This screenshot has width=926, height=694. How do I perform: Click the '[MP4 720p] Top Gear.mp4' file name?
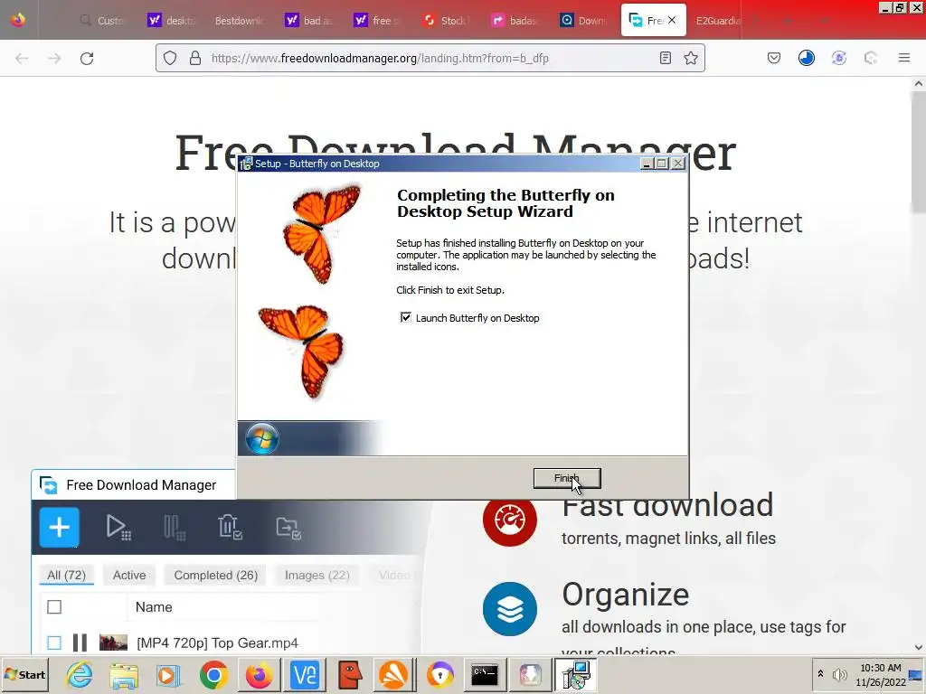pyautogui.click(x=217, y=642)
